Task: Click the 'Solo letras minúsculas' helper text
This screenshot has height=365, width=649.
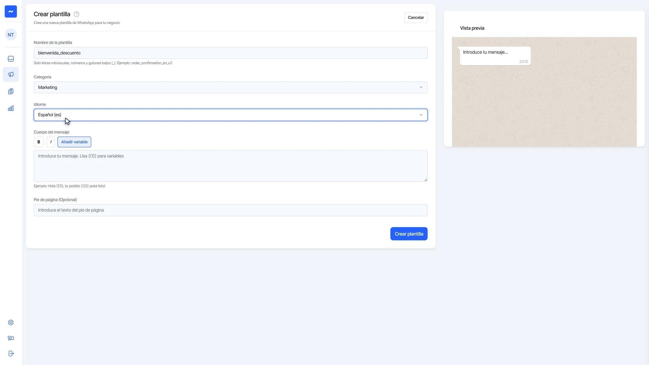Action: coord(103,63)
